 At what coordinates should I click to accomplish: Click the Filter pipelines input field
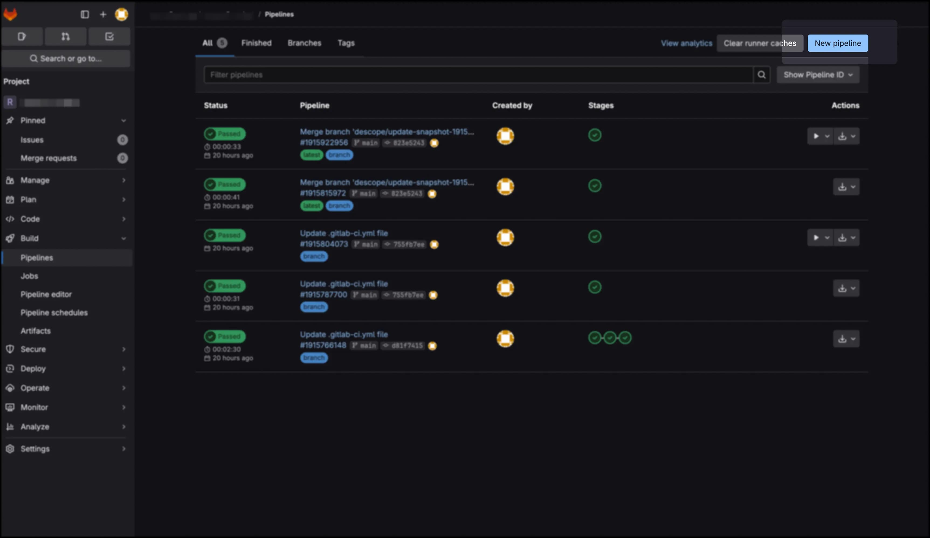pyautogui.click(x=443, y=75)
